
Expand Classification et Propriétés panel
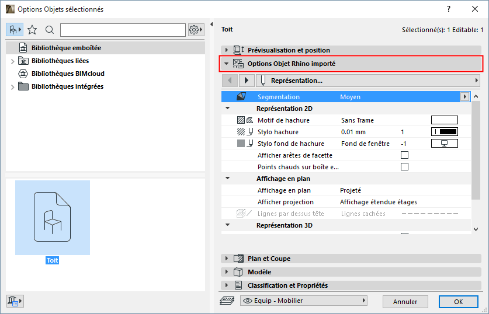(x=227, y=285)
